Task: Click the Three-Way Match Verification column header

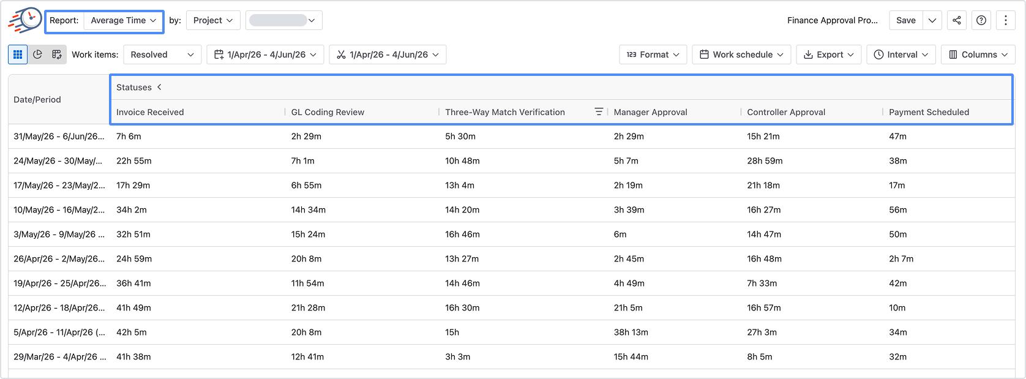Action: tap(505, 112)
